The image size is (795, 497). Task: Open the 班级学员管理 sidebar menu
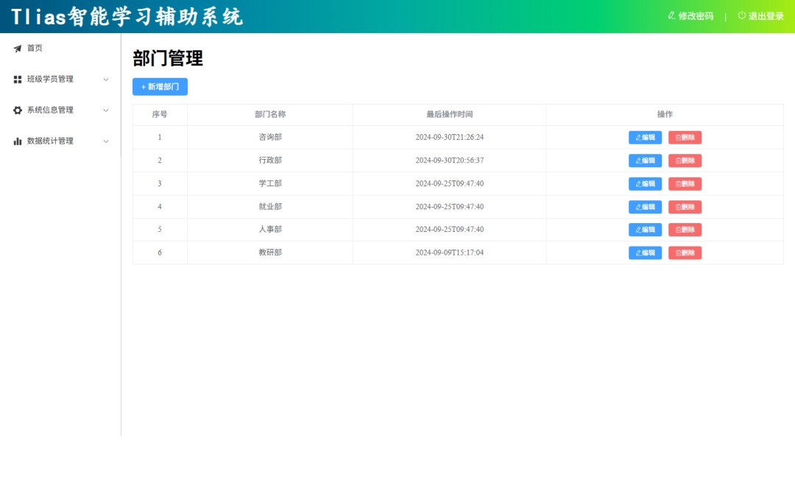pyautogui.click(x=60, y=80)
